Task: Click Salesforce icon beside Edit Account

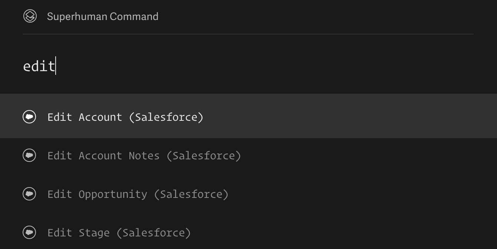Action: tap(29, 117)
